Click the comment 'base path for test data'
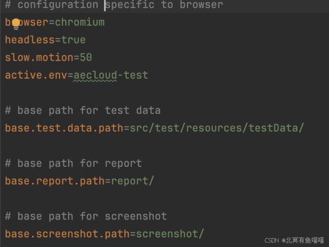Viewport: 329px width, 247px height. [x=83, y=111]
